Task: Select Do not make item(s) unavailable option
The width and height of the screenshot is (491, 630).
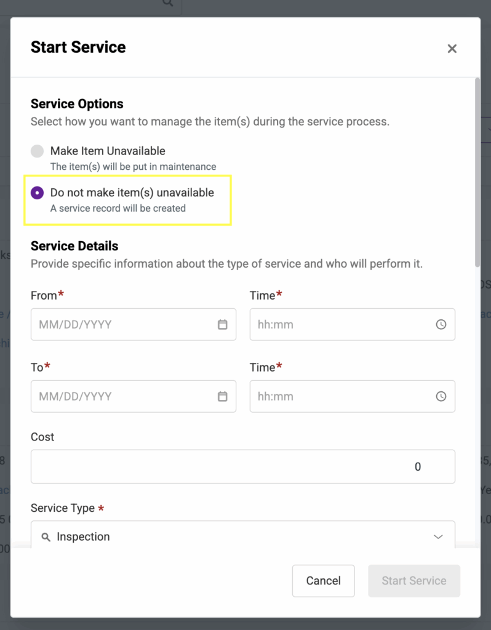Action: pos(38,193)
